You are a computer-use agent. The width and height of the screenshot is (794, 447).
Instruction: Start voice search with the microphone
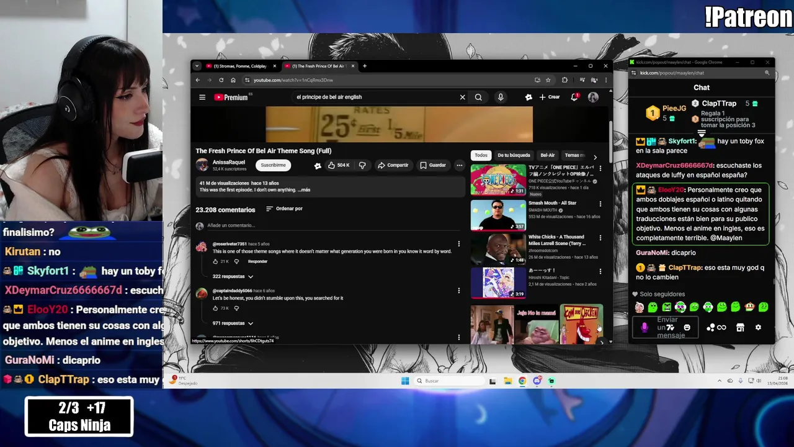point(501,97)
